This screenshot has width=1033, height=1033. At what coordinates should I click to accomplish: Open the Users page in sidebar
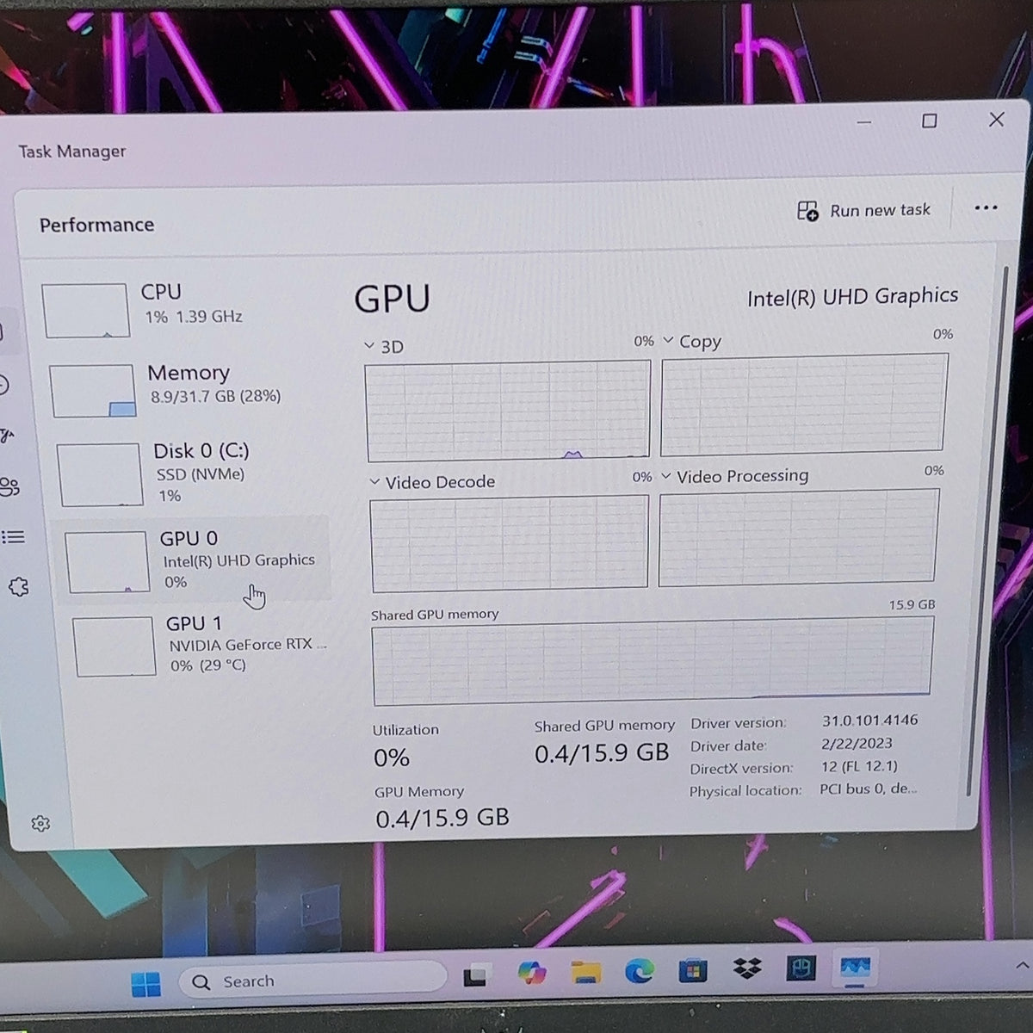coord(9,486)
